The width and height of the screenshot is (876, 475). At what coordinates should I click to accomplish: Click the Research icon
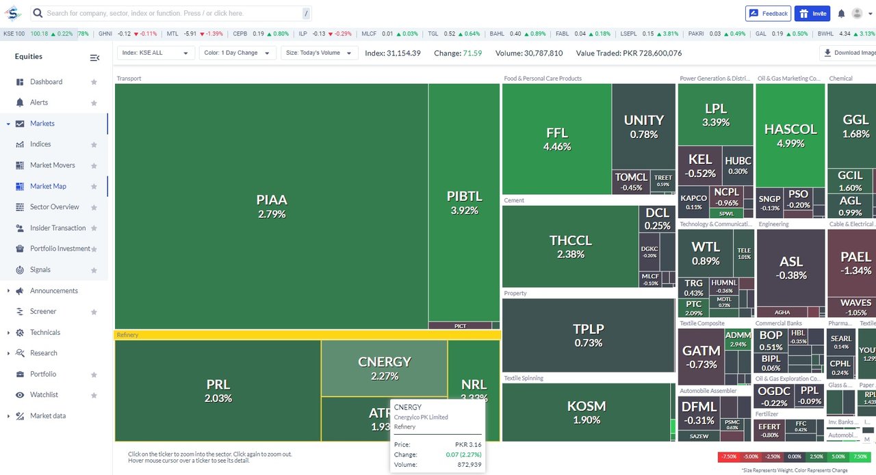pos(20,353)
